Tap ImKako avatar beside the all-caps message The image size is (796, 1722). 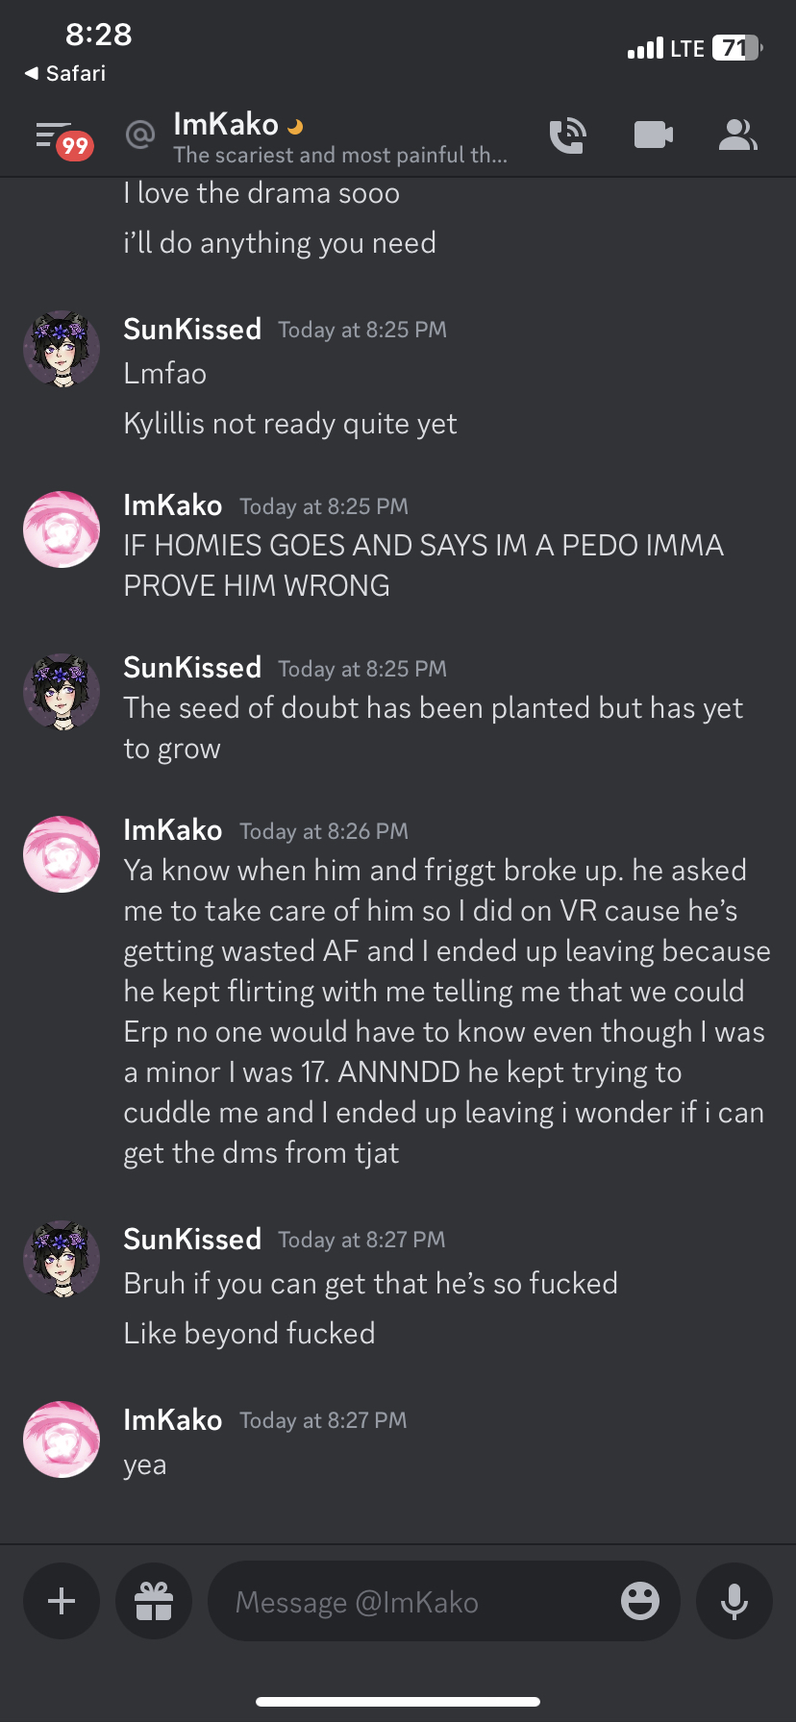click(62, 529)
